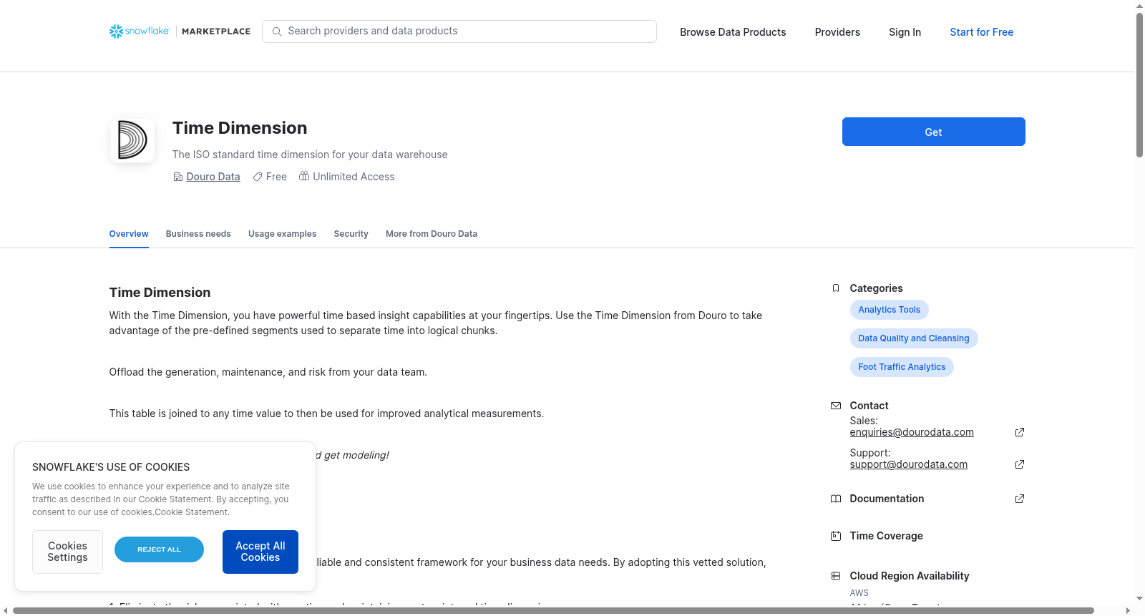The width and height of the screenshot is (1145, 616).
Task: Click the book icon beside Documentation
Action: [836, 499]
